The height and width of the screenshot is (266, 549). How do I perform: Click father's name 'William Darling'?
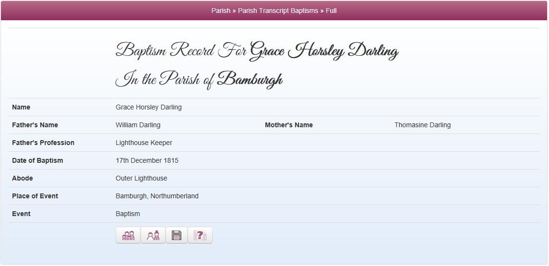pos(138,125)
